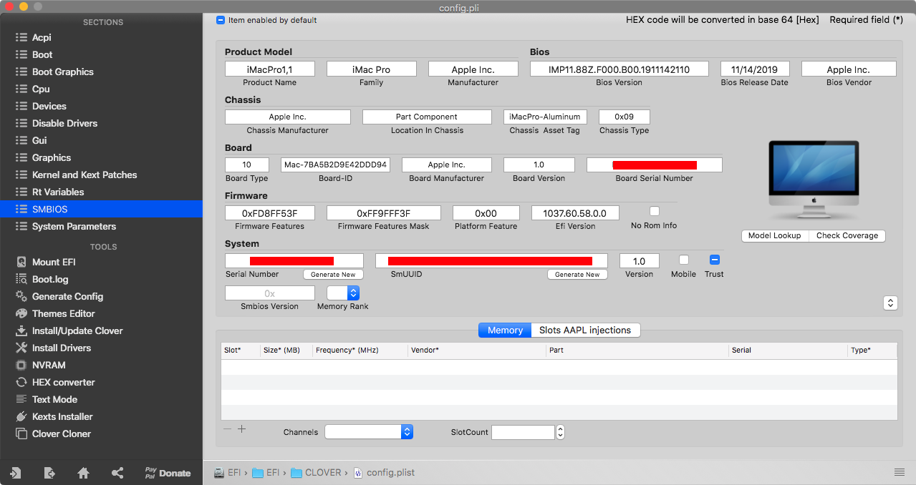Viewport: 916px width, 485px height.
Task: Select the SMBIOS section
Action: 101,209
